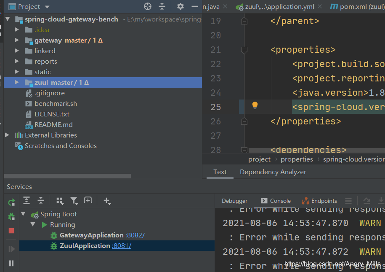This screenshot has height=272, width=385.
Task: Click the properties breadcrumb
Action: (x=297, y=159)
